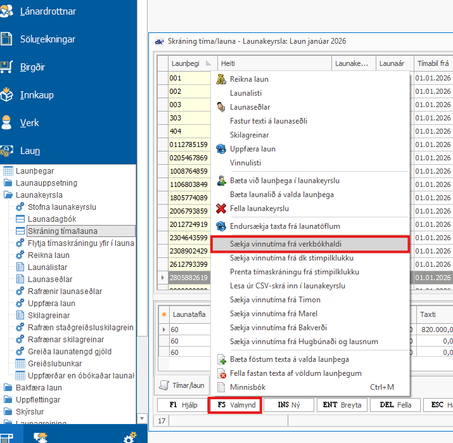Open the Birgðir module in sidebar
This screenshot has height=443, width=453.
pos(32,67)
